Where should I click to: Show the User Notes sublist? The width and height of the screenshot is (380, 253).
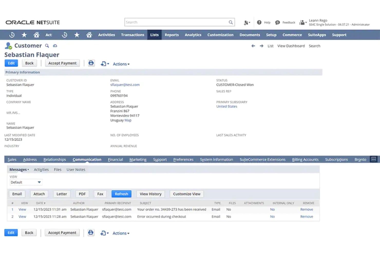[x=76, y=169]
